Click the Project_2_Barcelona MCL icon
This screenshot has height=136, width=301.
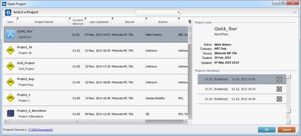point(10,113)
